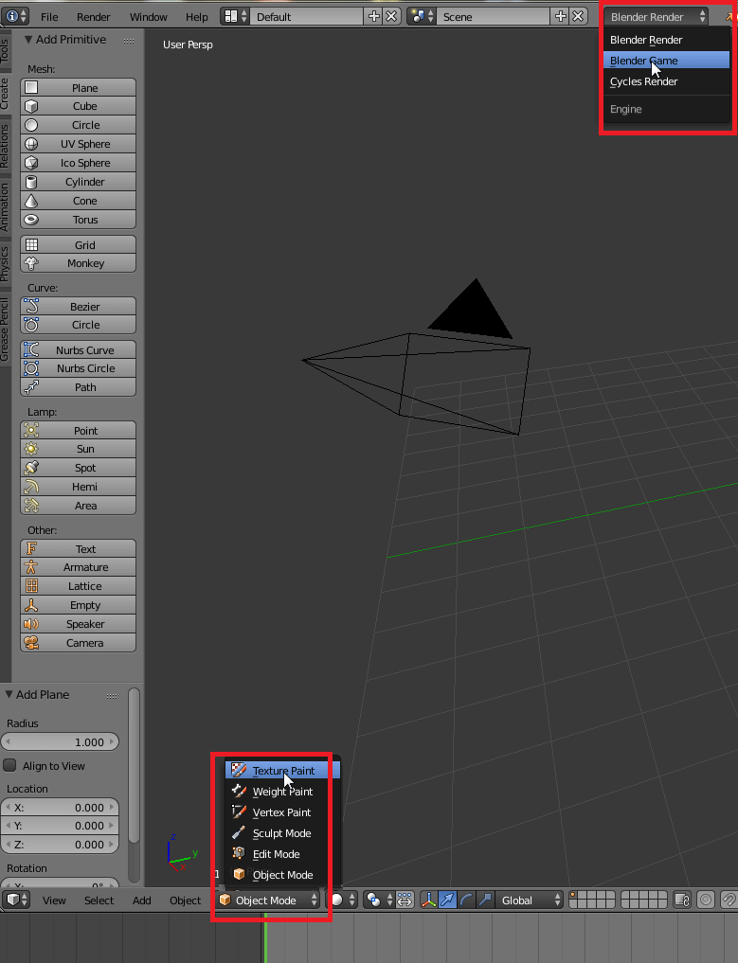Add a new scene with plus
738x963 pixels.
[x=561, y=17]
